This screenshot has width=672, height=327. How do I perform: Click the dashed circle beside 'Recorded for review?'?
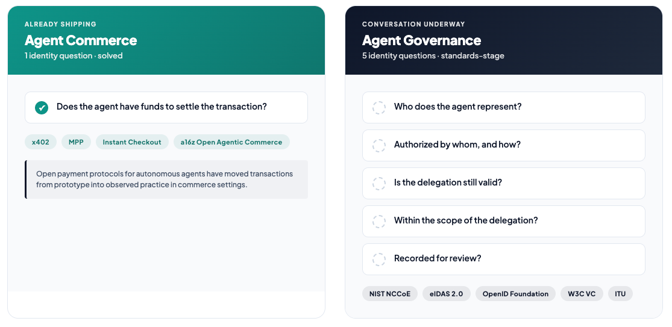379,260
